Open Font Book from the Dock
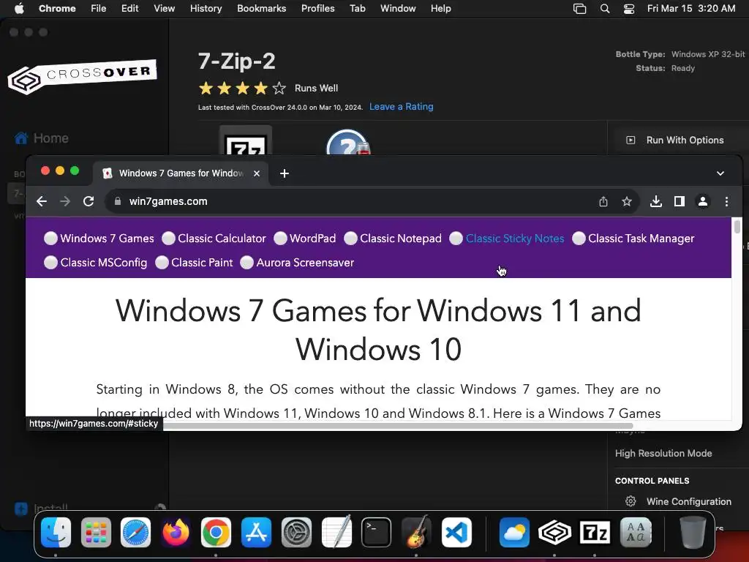The image size is (749, 562). [636, 533]
